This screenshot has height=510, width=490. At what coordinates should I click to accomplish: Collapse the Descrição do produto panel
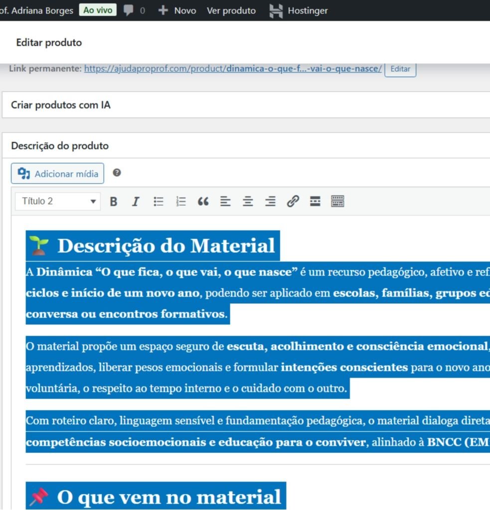pos(60,146)
